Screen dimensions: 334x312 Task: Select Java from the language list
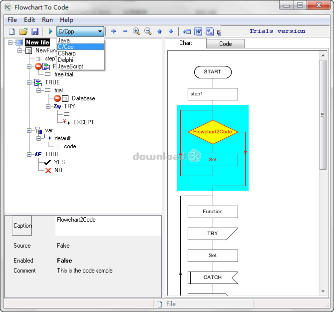[x=64, y=40]
